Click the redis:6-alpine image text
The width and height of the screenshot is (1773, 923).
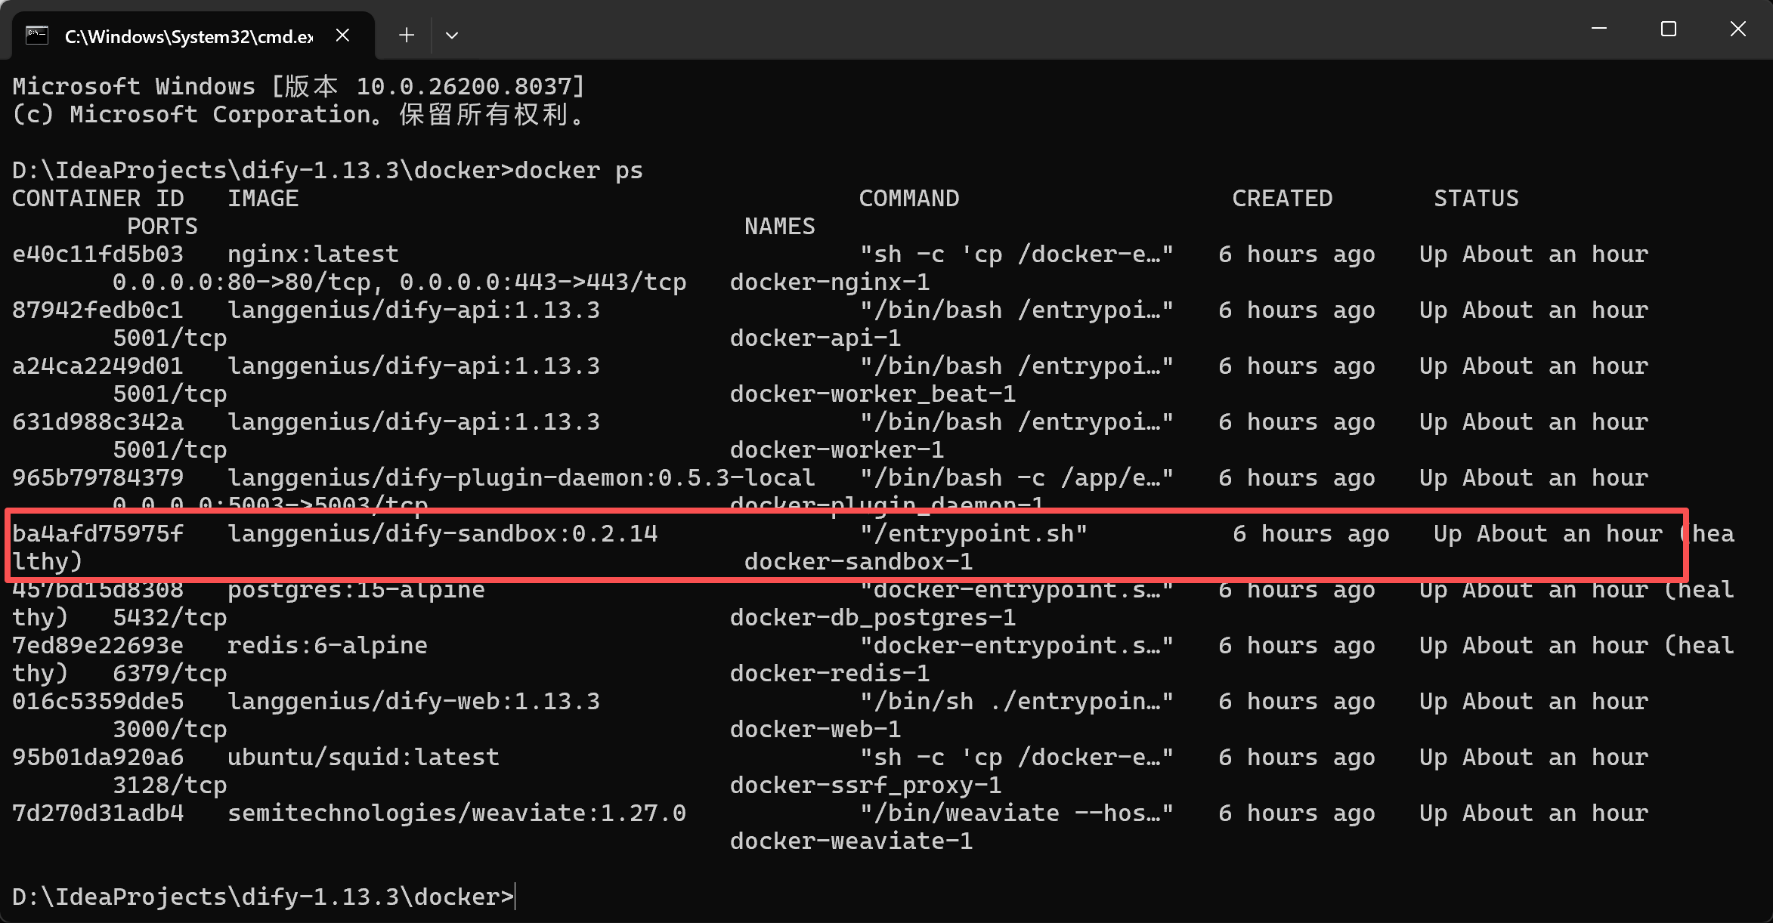327,646
